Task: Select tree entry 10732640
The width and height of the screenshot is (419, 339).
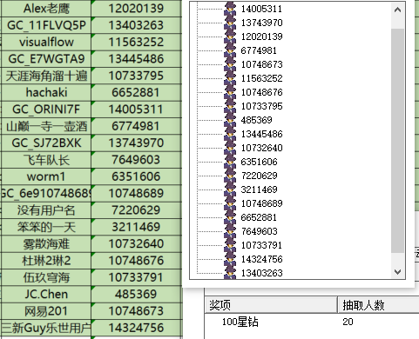Action: click(261, 148)
